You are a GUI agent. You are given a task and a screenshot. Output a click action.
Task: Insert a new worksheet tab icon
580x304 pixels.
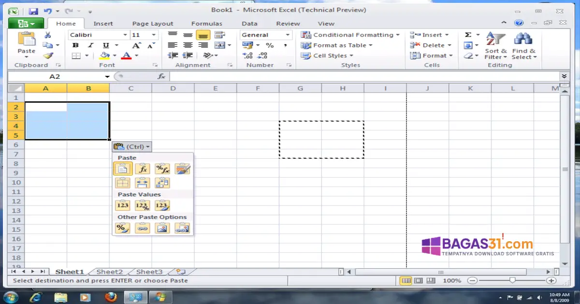pos(180,272)
